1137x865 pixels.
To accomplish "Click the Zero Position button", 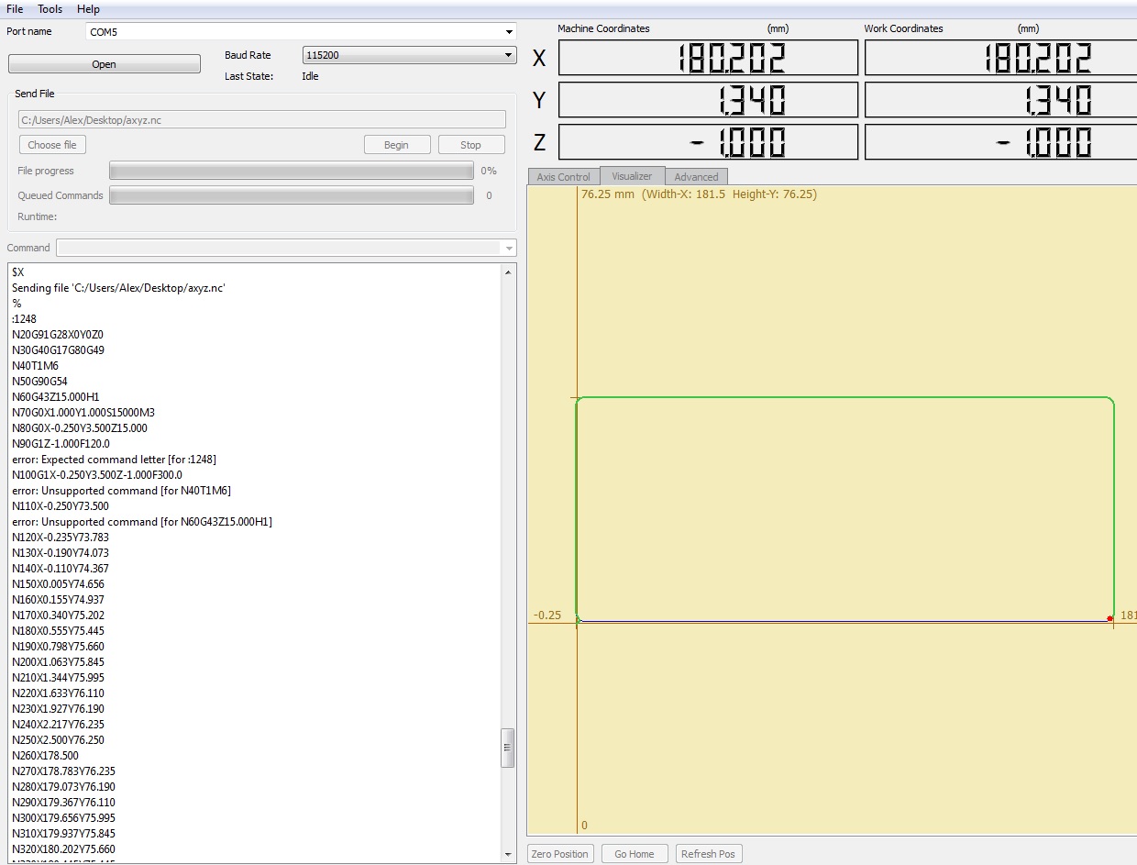I will [x=561, y=854].
